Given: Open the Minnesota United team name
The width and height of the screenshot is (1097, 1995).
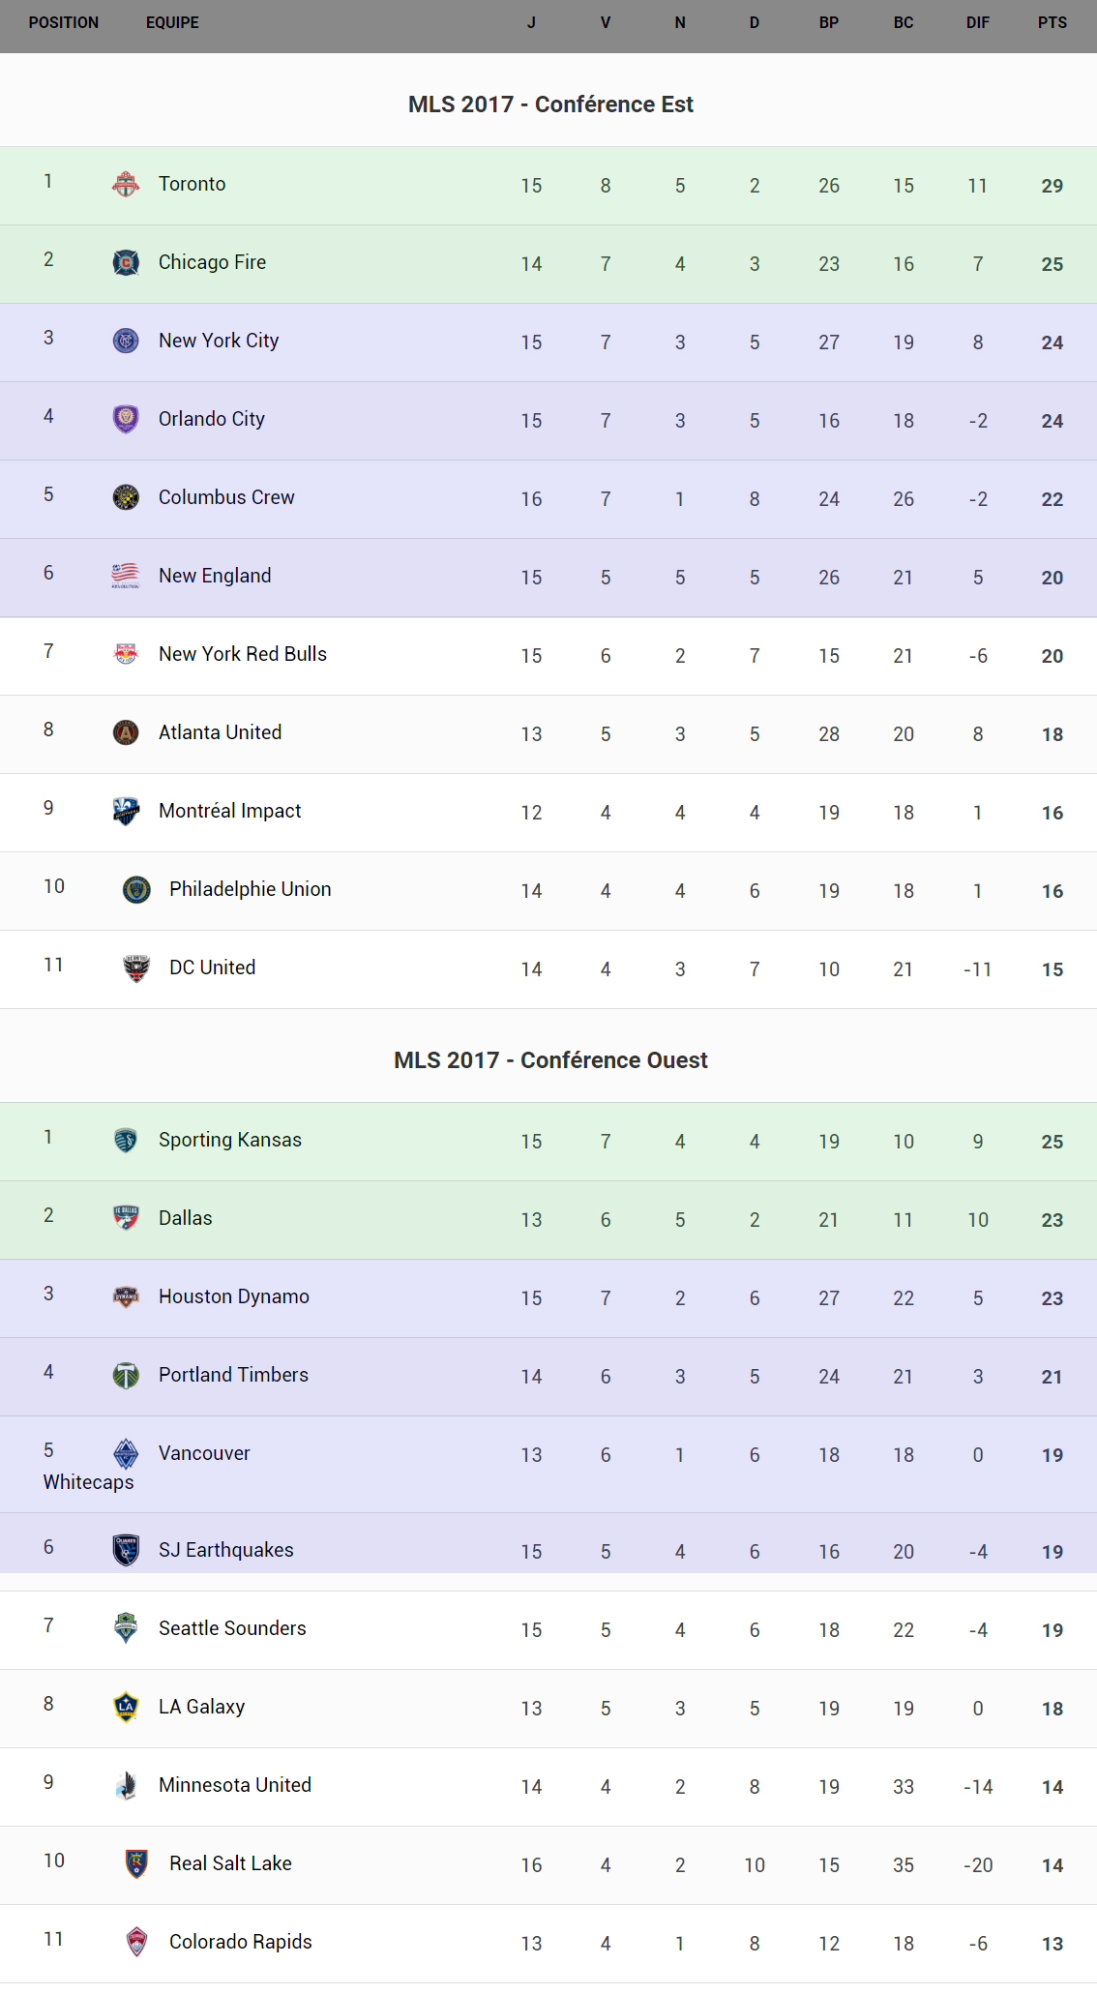Looking at the screenshot, I should 235,1785.
